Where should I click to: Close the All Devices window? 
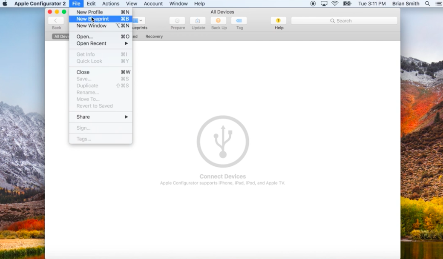(x=50, y=12)
